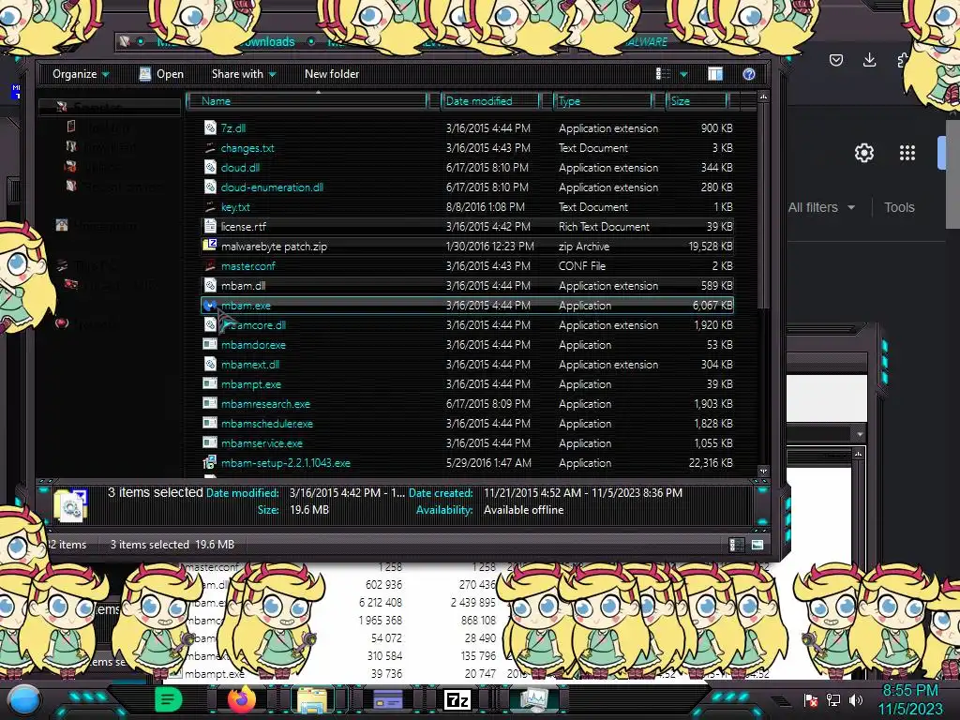Click the Favorites star icon in sidebar
This screenshot has height=720, width=960.
(x=61, y=107)
